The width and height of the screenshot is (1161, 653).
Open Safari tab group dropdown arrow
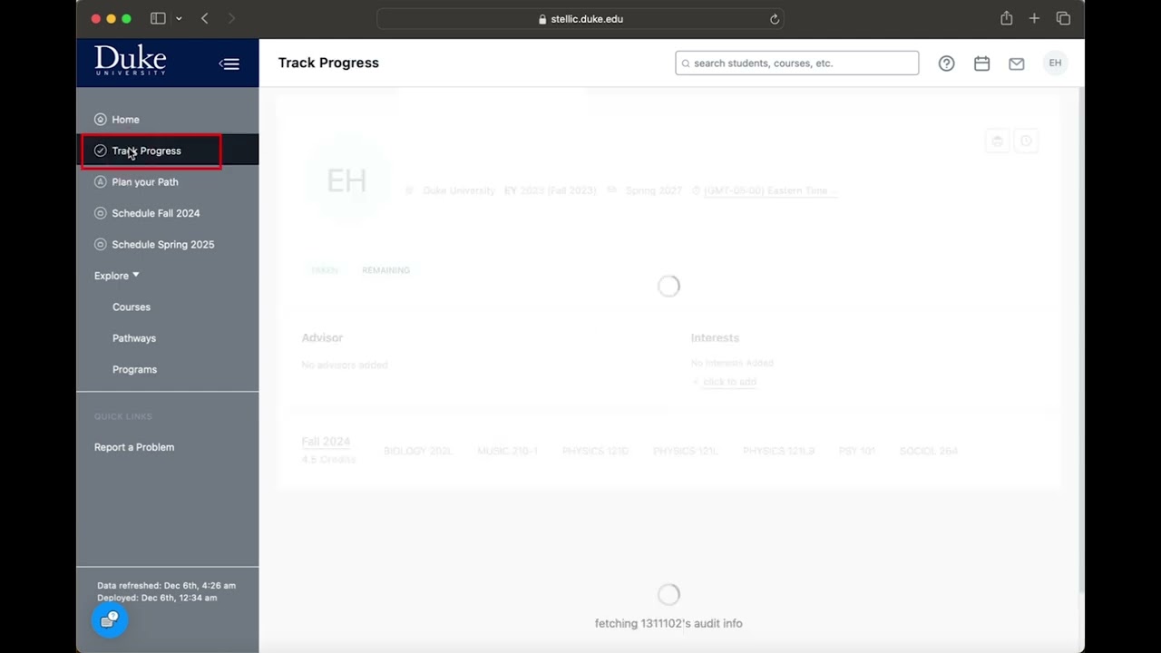click(x=179, y=18)
